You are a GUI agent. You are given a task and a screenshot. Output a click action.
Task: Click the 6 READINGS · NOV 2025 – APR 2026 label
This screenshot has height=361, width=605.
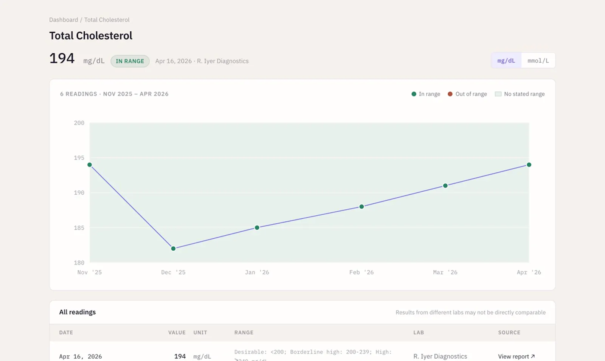114,94
